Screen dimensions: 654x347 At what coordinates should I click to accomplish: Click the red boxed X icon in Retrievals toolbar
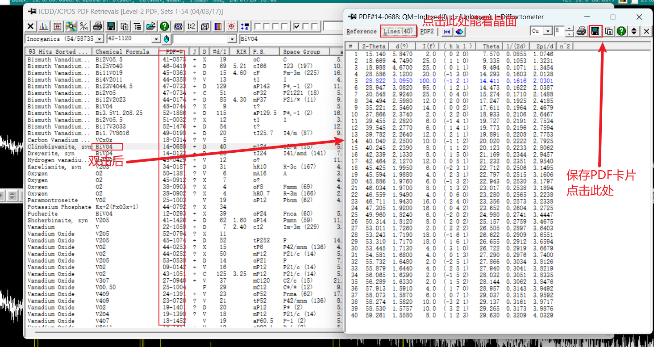pyautogui.click(x=57, y=26)
